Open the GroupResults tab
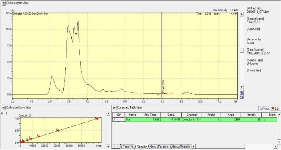281x150 pixels. (x=181, y=146)
